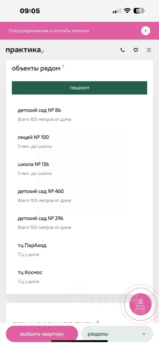The height and width of the screenshot is (345, 159).
Task: Select детский сад № 86 item
Action: coord(80,114)
